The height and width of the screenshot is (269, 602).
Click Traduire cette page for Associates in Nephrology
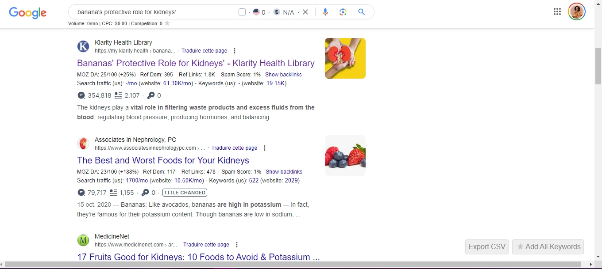(x=234, y=148)
